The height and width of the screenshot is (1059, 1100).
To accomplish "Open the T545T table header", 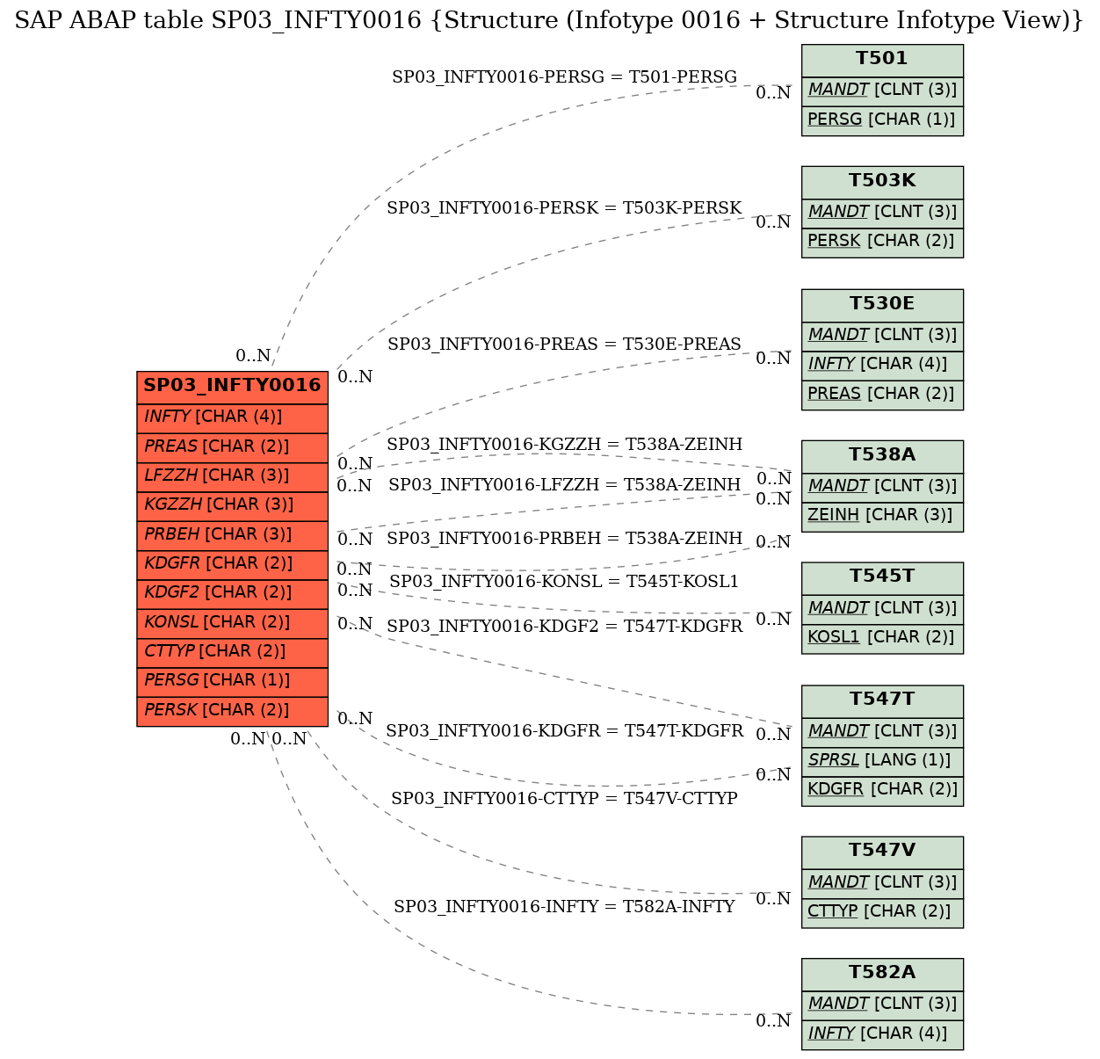I will tap(882, 577).
